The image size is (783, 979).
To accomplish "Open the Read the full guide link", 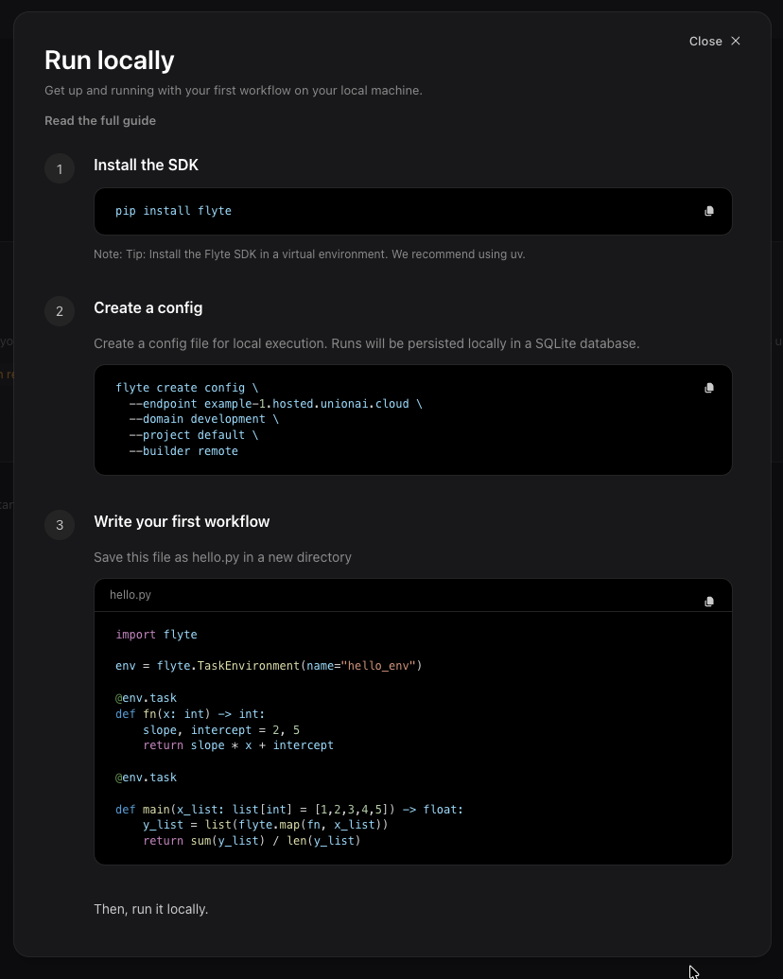I will point(100,120).
